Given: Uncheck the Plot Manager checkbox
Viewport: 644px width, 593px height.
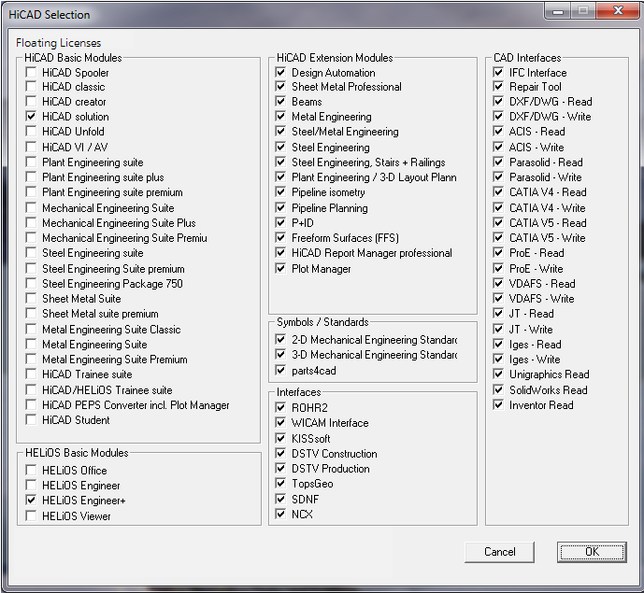Looking at the screenshot, I should pos(281,269).
